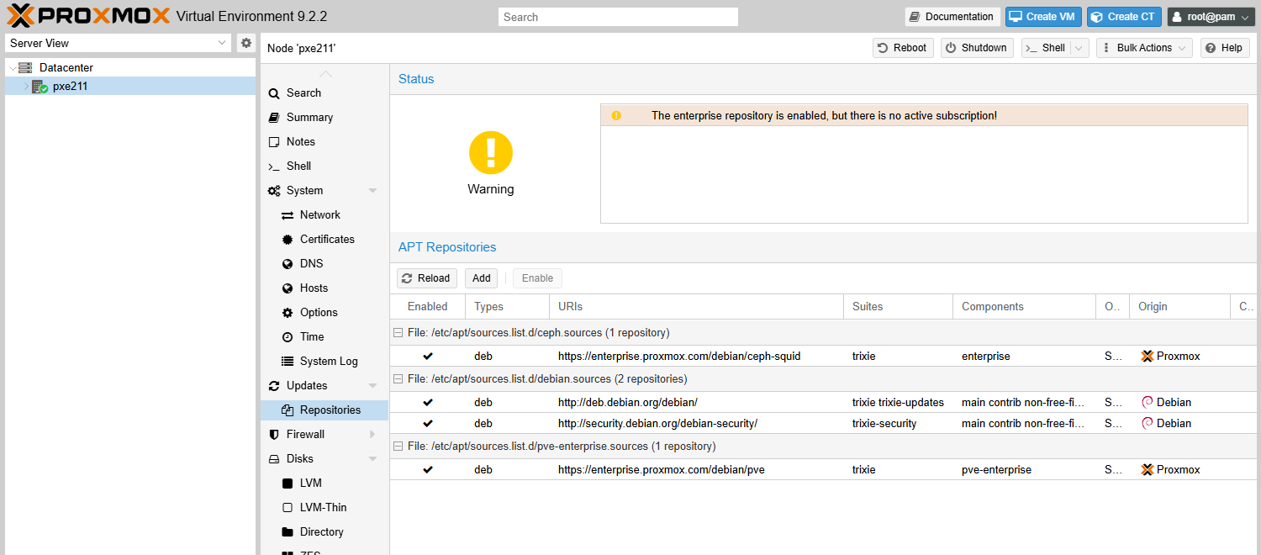
Task: Reboot the pxe211 node
Action: tap(903, 48)
